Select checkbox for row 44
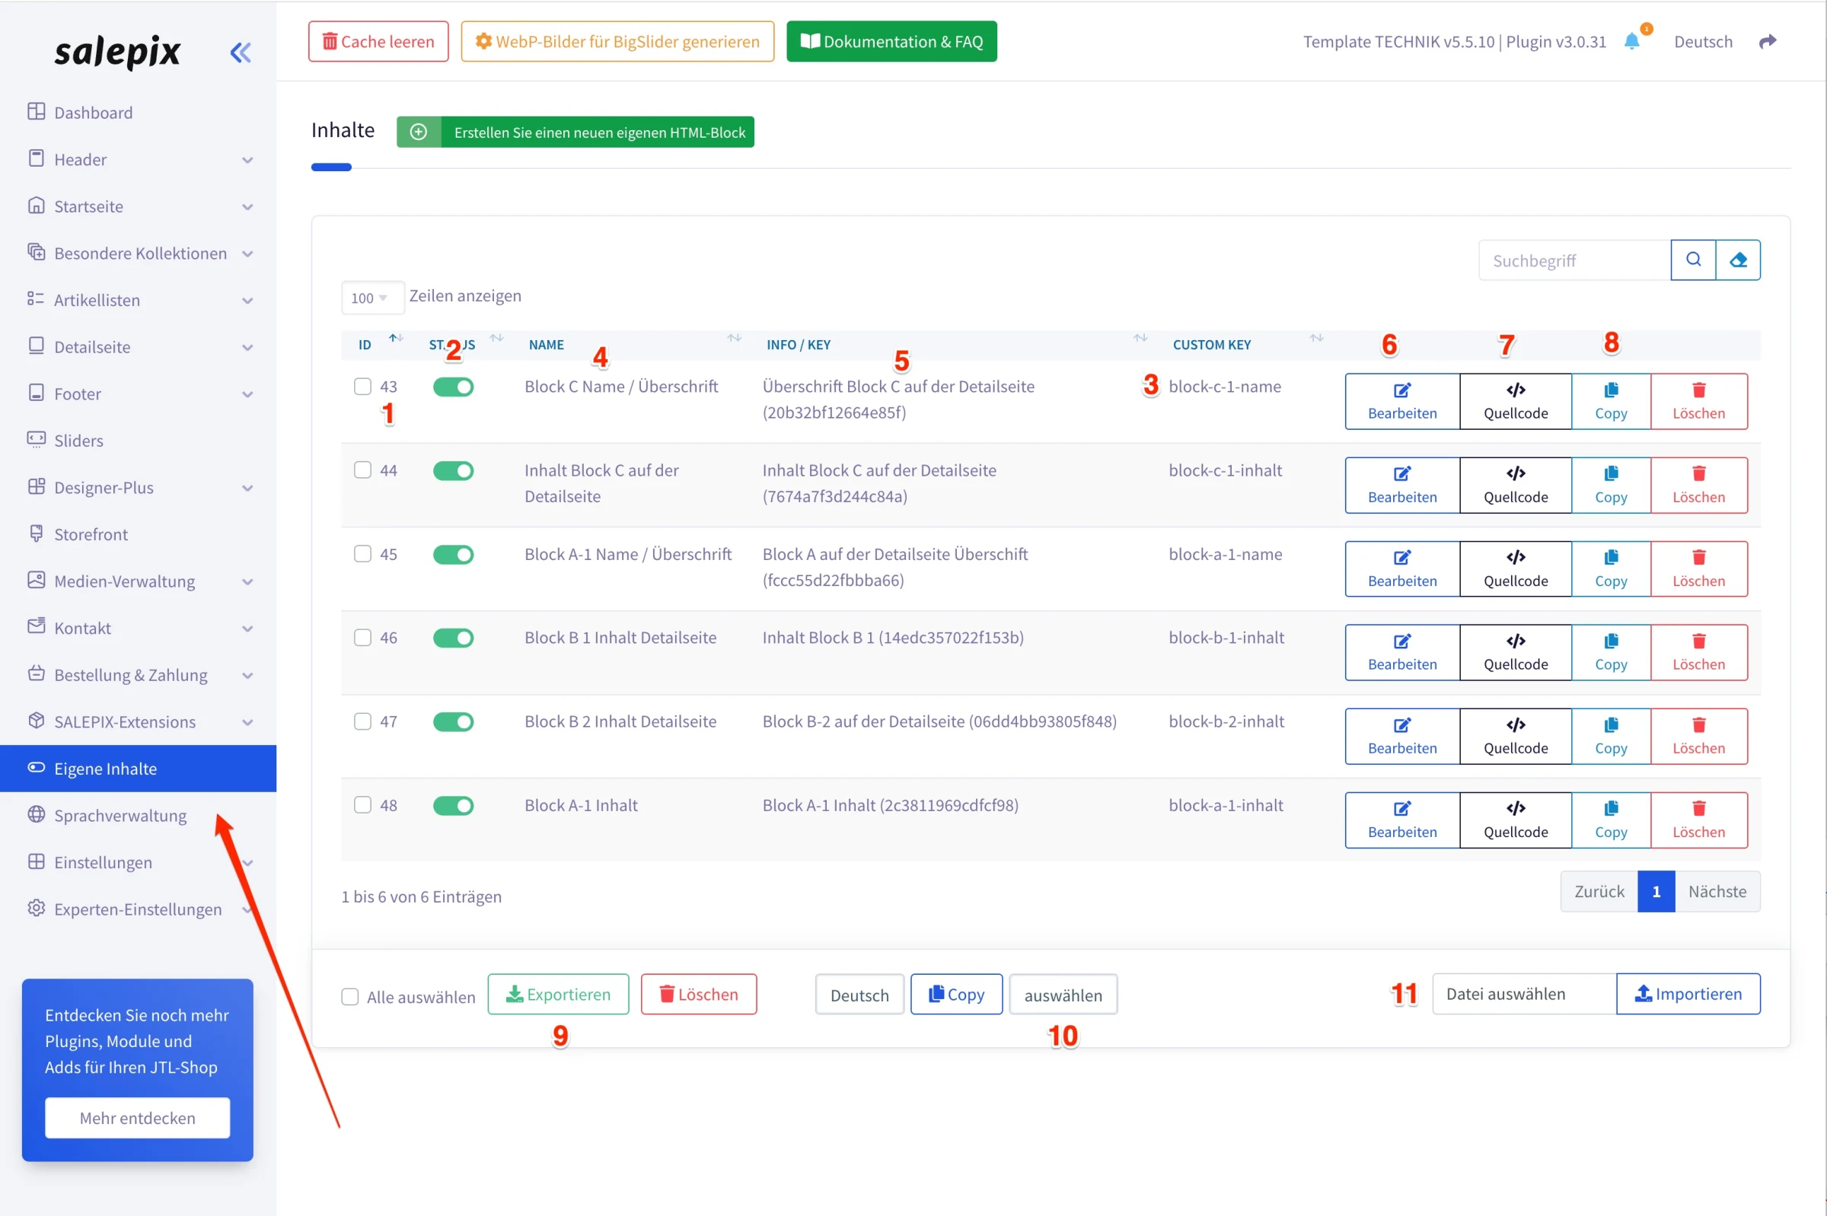The image size is (1827, 1216). 362,470
